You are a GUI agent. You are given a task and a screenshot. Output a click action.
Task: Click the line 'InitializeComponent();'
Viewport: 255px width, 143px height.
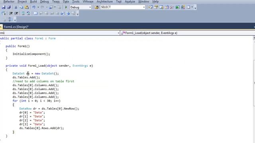tap(31, 54)
